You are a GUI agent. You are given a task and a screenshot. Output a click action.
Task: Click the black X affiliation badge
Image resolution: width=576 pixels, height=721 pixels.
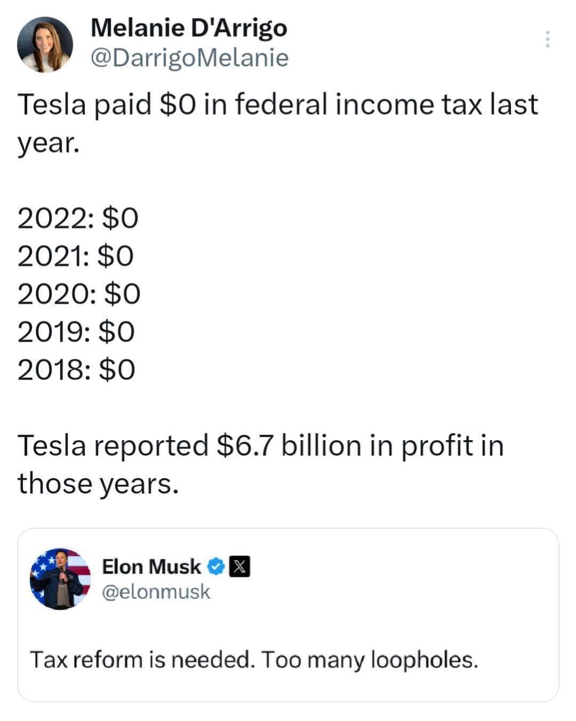(239, 567)
